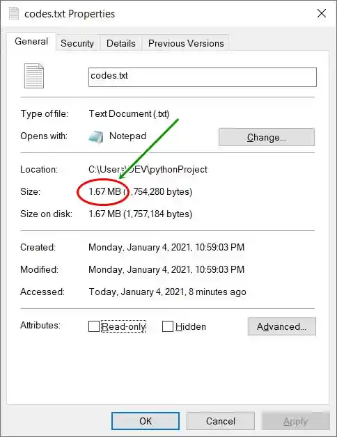Click the 1.67 MB size value
This screenshot has width=337, height=437.
(x=104, y=192)
